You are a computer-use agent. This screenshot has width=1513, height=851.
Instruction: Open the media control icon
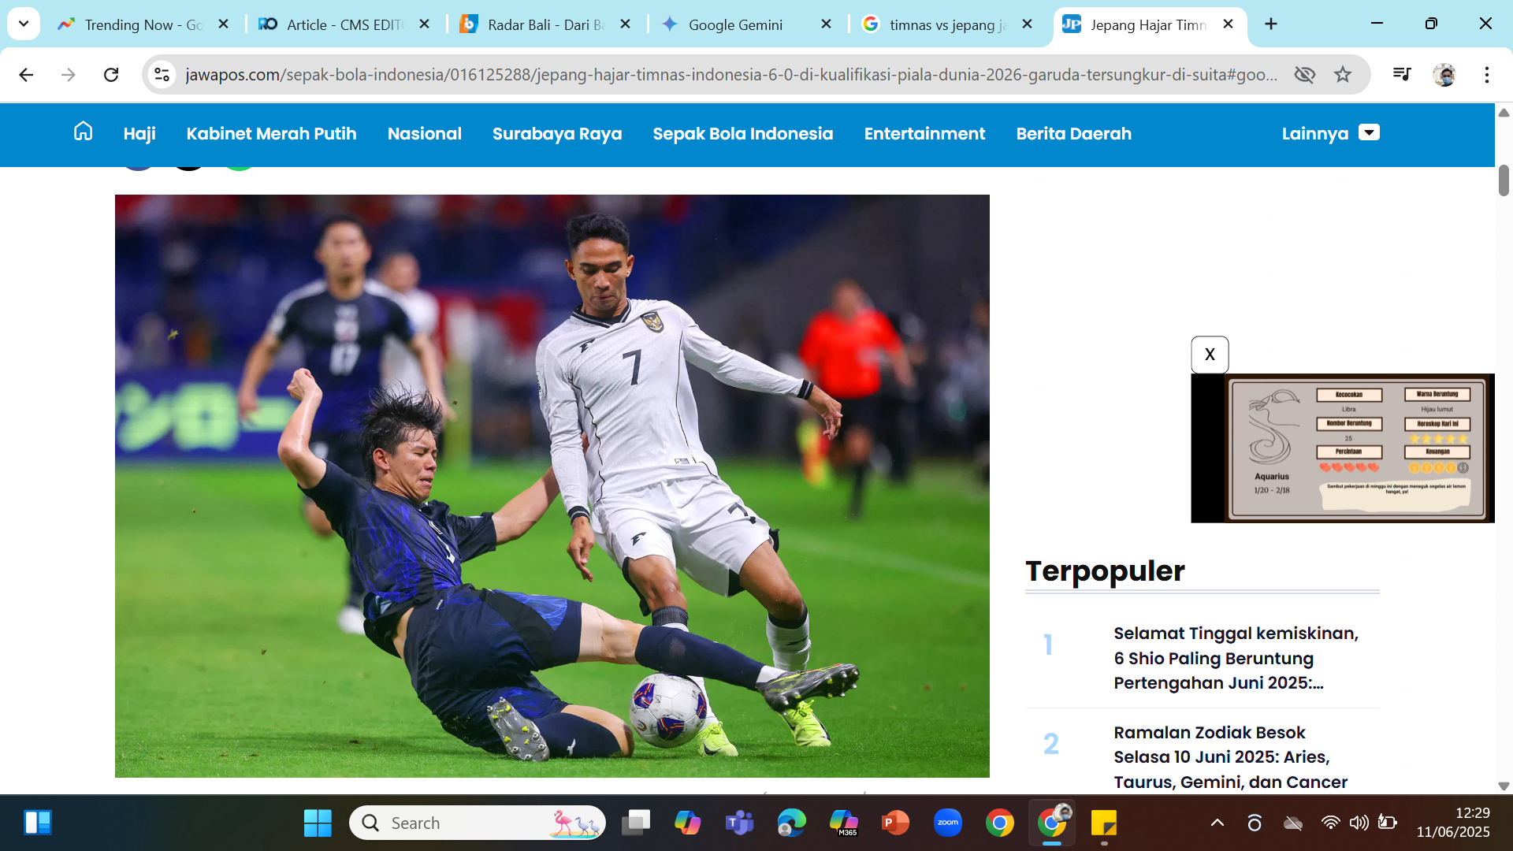pos(1402,75)
